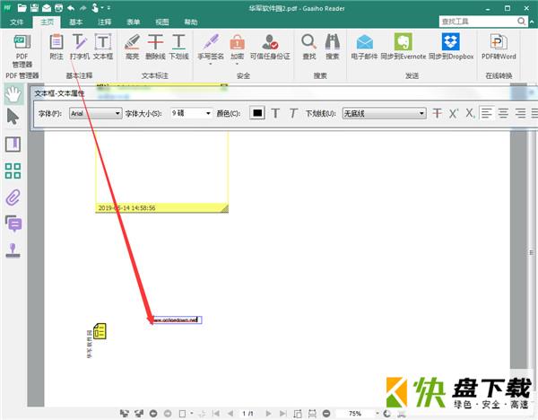The image size is (538, 420).
Task: Click the Print quick-access icon
Action: click(58, 7)
